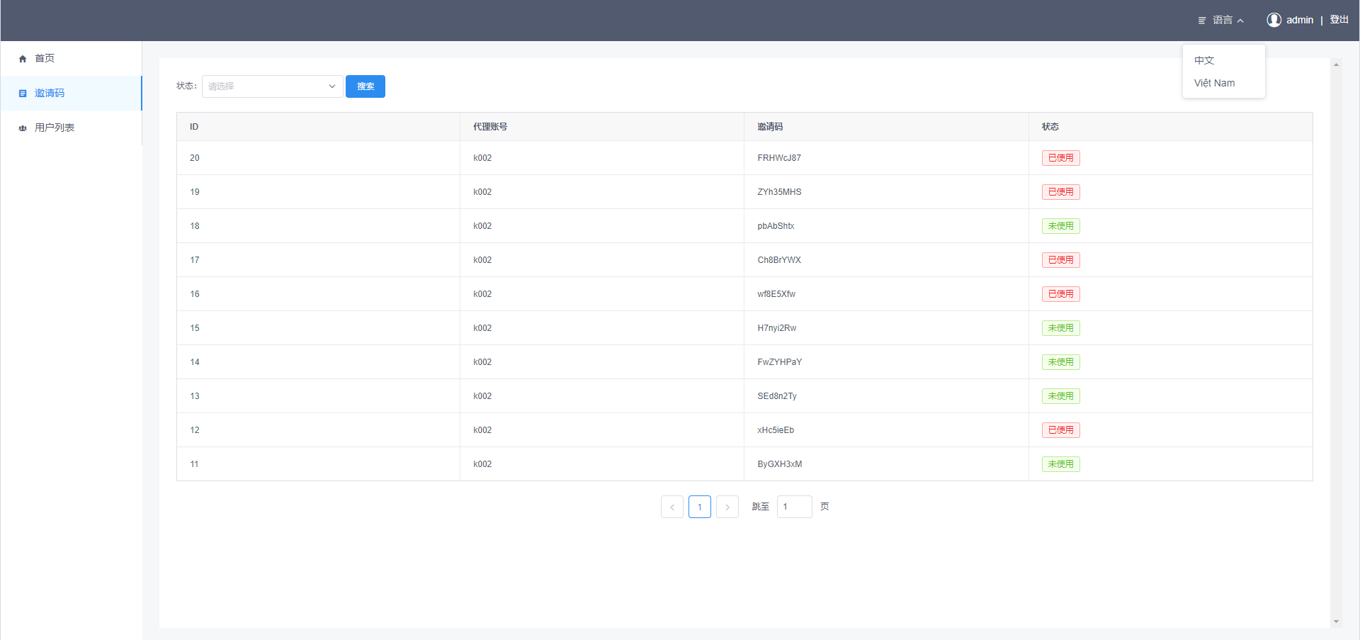Open the status filter dropdown
This screenshot has height=640, width=1360.
point(272,86)
